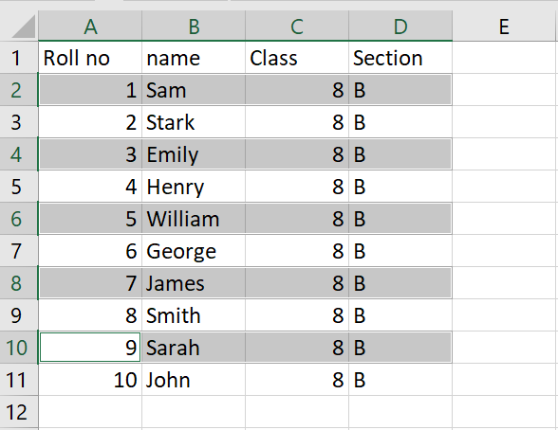This screenshot has width=558, height=430.
Task: Click the cell with name William
Action: 194,219
